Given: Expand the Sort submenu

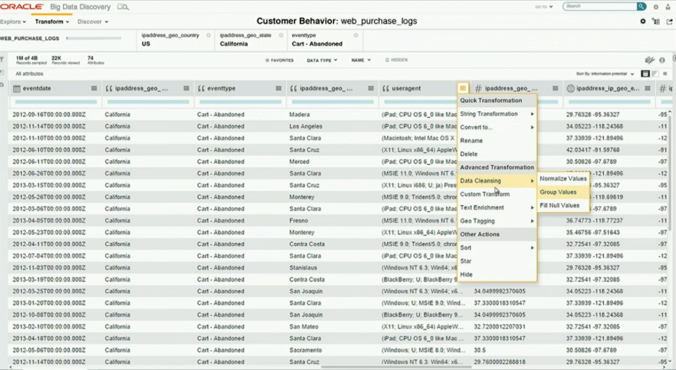Looking at the screenshot, I should click(497, 248).
